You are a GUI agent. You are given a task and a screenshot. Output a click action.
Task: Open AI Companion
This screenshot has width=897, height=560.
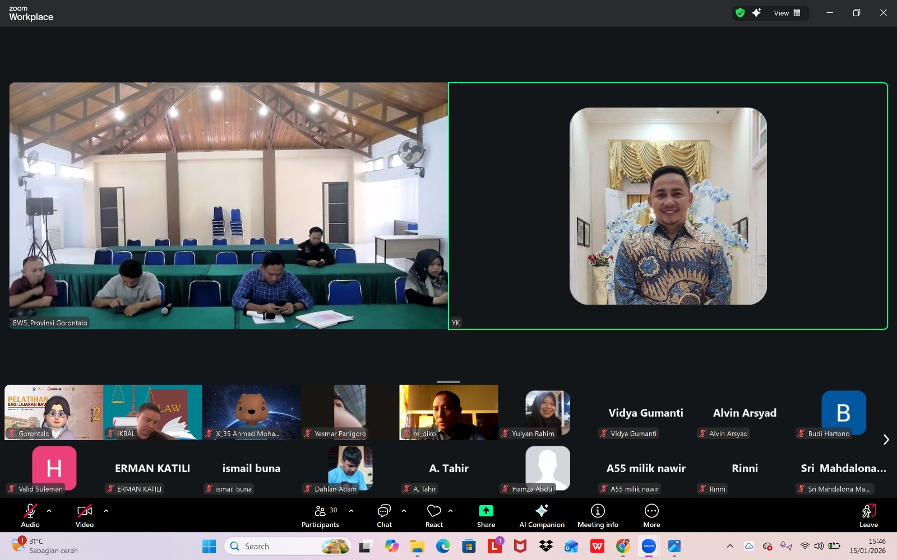542,516
